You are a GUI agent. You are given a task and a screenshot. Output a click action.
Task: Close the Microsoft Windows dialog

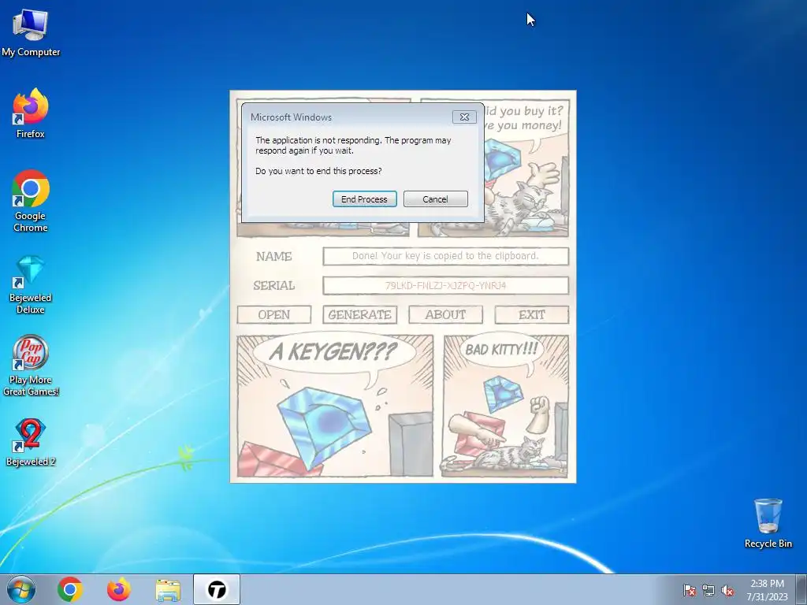464,117
